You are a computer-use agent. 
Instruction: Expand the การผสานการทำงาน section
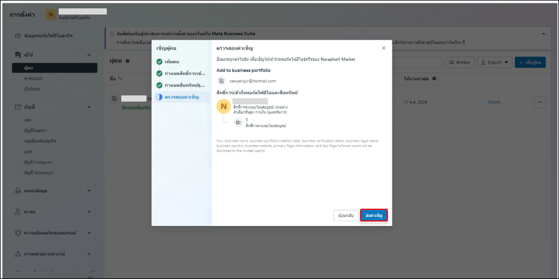pos(89,254)
